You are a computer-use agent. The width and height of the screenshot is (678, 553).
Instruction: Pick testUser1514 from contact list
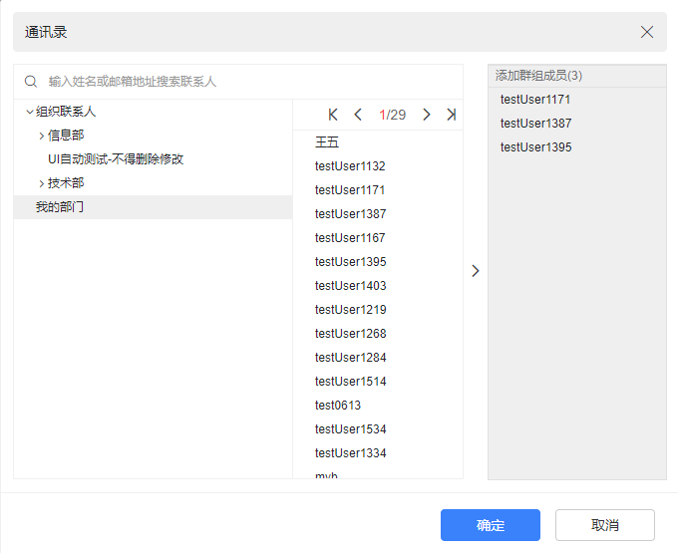(350, 382)
